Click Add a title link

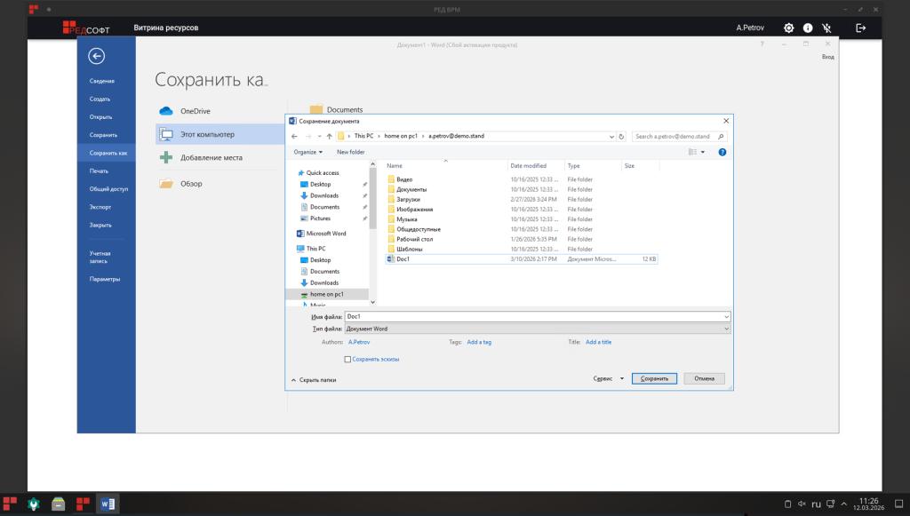click(598, 342)
